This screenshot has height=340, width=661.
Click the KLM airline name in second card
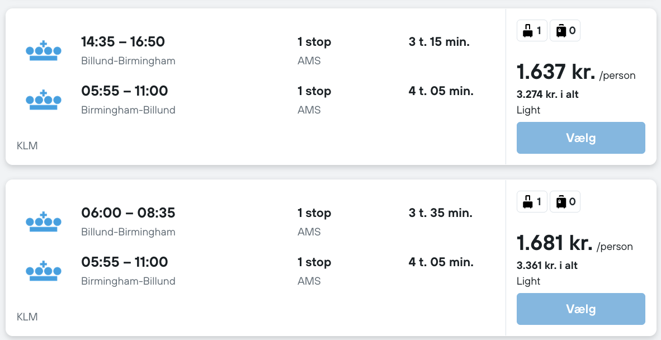click(27, 317)
